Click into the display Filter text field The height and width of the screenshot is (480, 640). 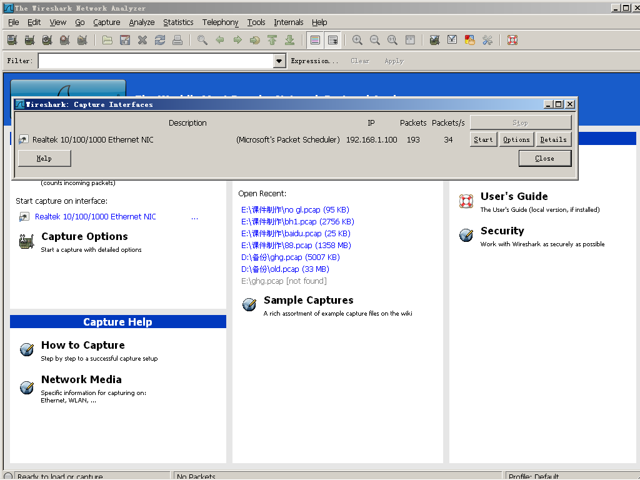point(156,61)
